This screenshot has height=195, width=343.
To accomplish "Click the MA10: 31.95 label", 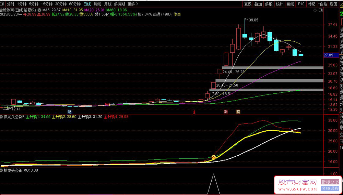I will click(73, 10).
